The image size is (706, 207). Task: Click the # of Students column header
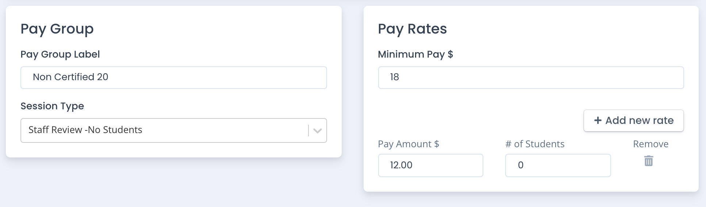point(535,144)
